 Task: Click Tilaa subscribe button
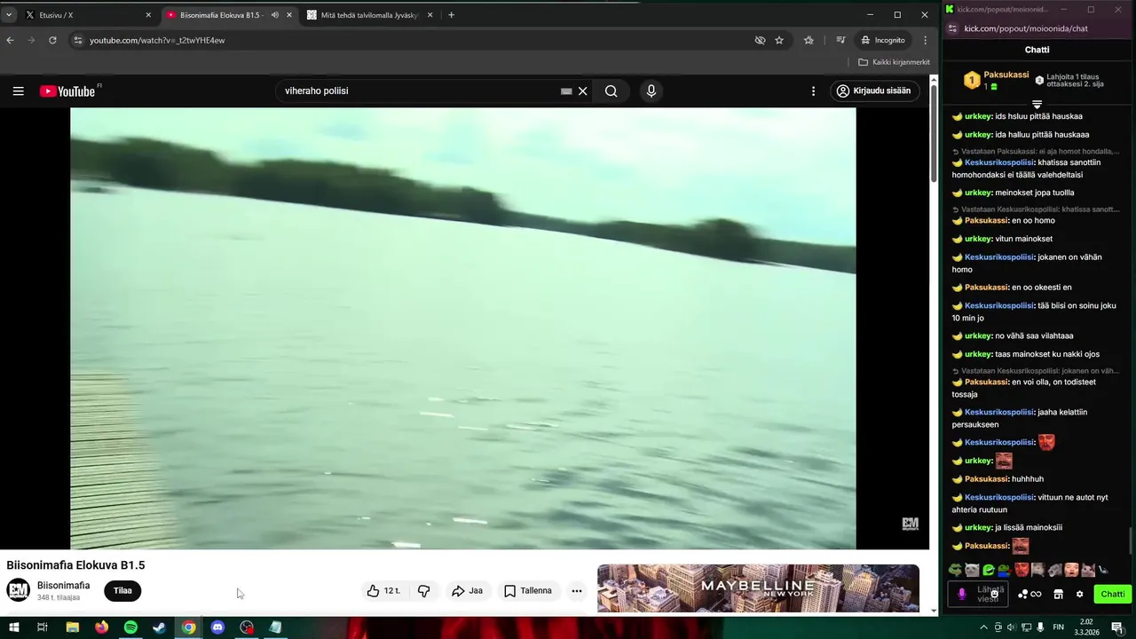(x=122, y=590)
